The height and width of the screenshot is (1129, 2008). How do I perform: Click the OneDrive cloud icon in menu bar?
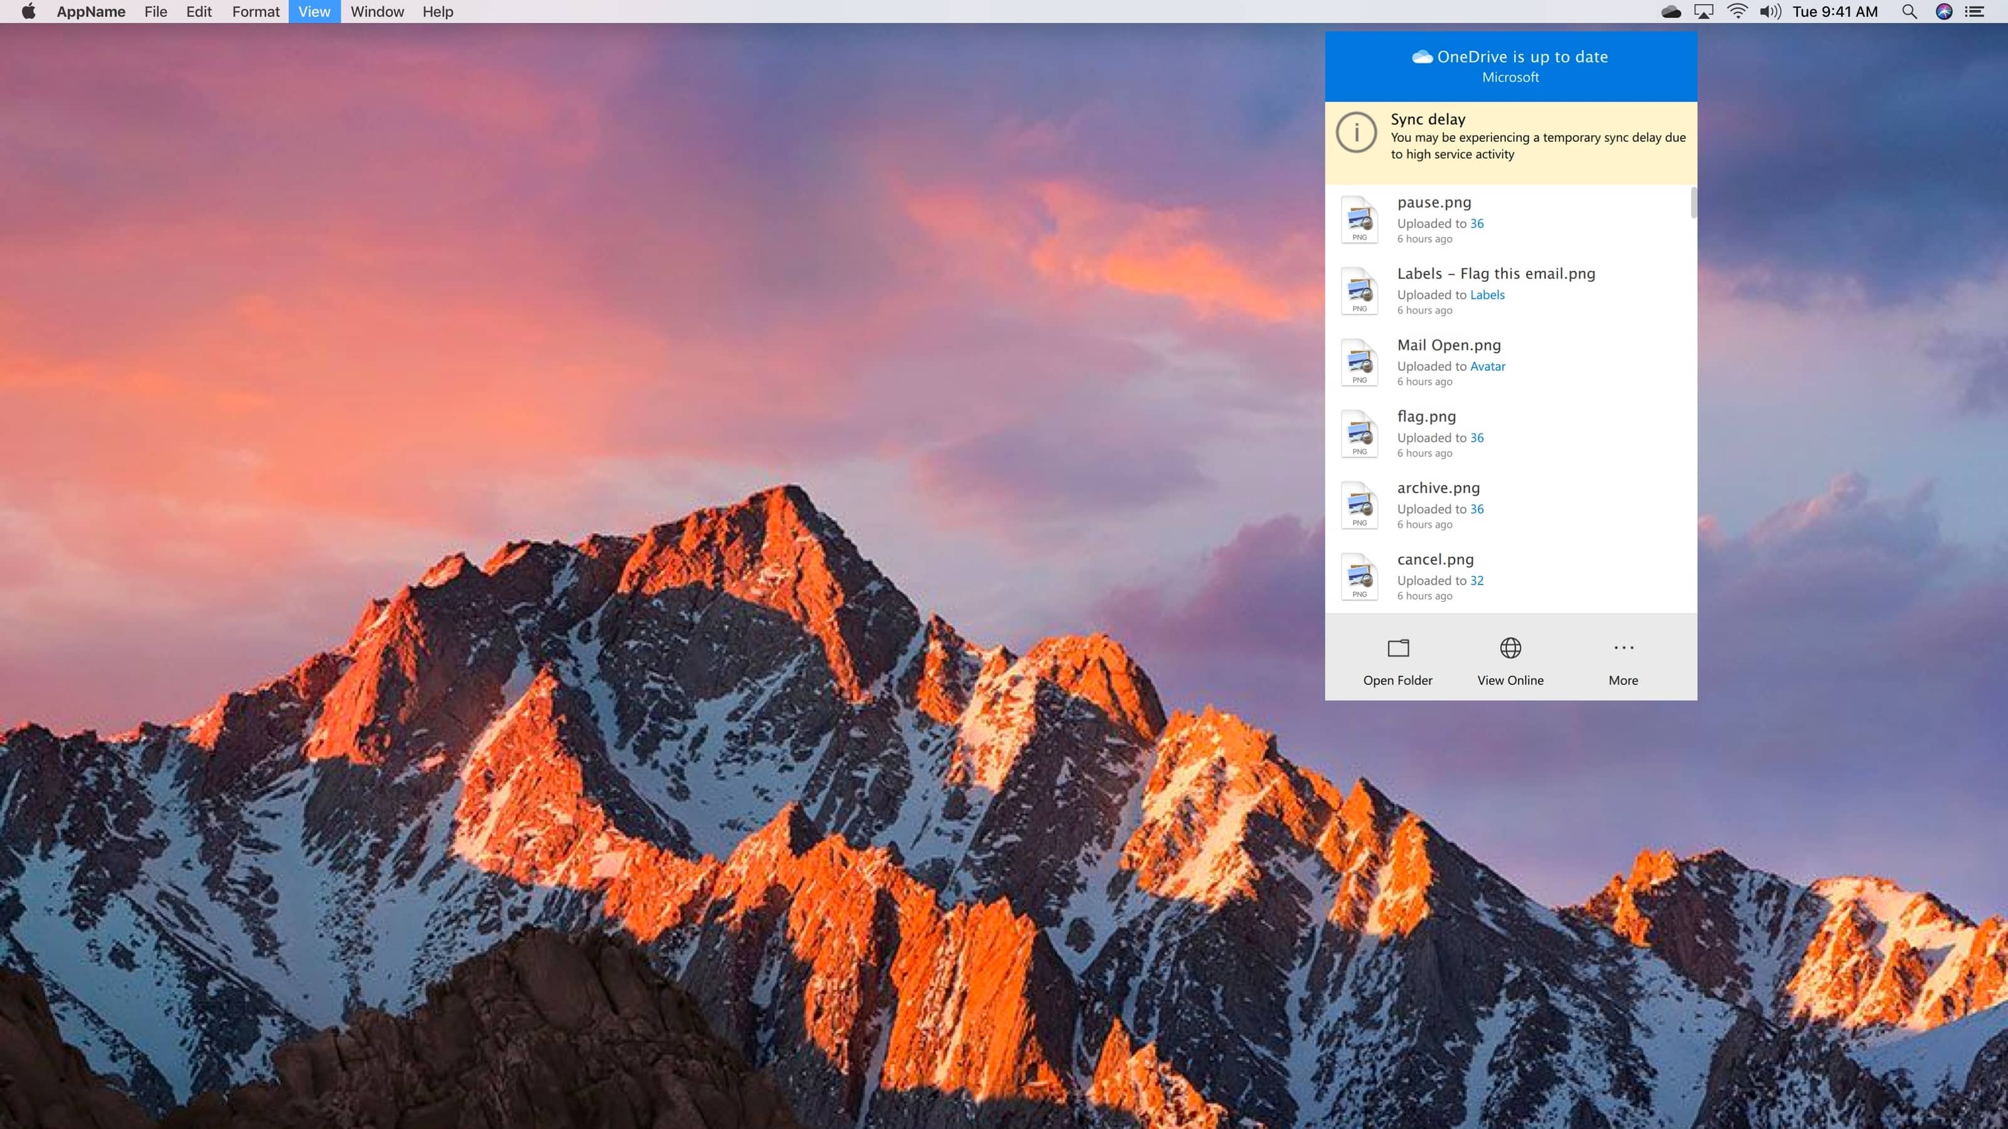tap(1670, 11)
